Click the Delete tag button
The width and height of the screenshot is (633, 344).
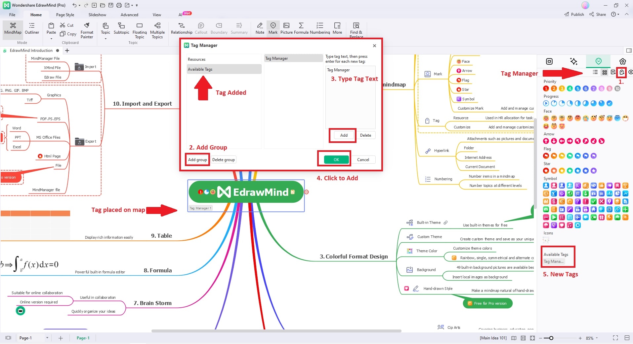click(365, 135)
